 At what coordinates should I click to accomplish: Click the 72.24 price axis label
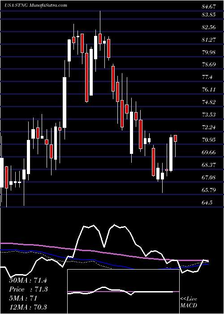point(209,127)
